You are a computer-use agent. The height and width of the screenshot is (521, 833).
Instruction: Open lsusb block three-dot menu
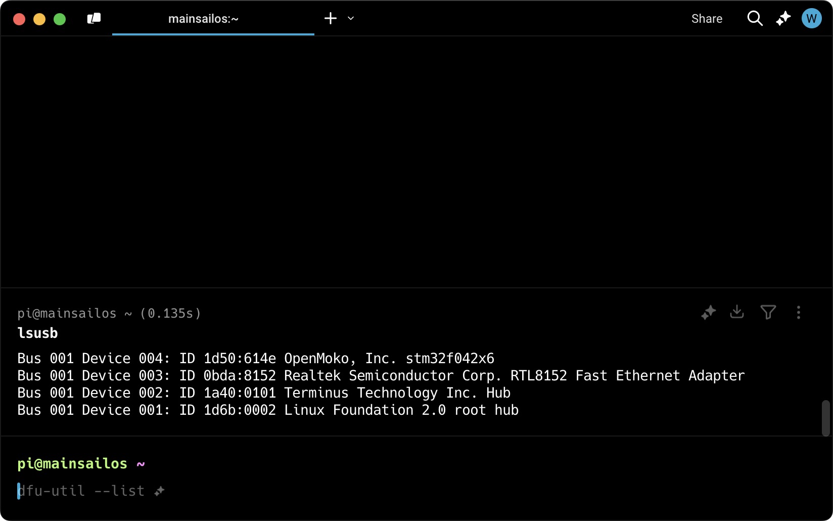point(799,312)
